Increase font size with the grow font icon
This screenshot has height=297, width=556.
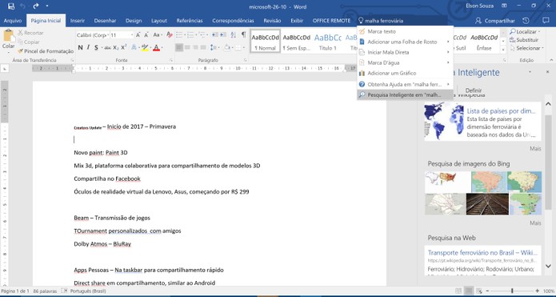click(x=138, y=34)
